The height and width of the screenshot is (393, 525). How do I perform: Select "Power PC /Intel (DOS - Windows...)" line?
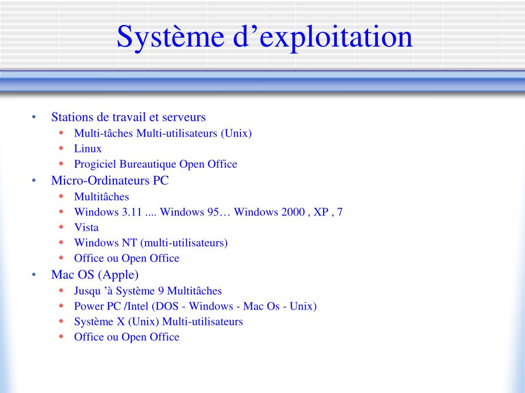pyautogui.click(x=195, y=306)
